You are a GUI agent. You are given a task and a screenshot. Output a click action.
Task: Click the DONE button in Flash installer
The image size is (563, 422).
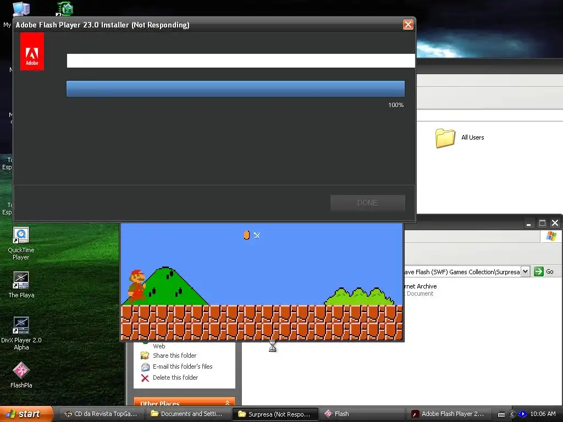click(368, 203)
